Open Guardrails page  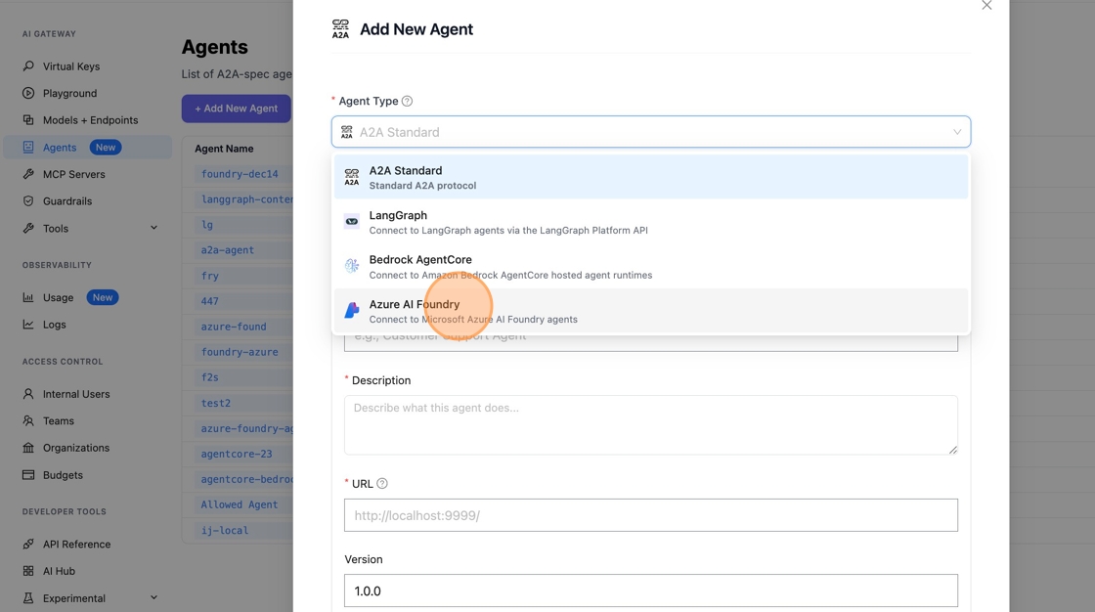[67, 201]
